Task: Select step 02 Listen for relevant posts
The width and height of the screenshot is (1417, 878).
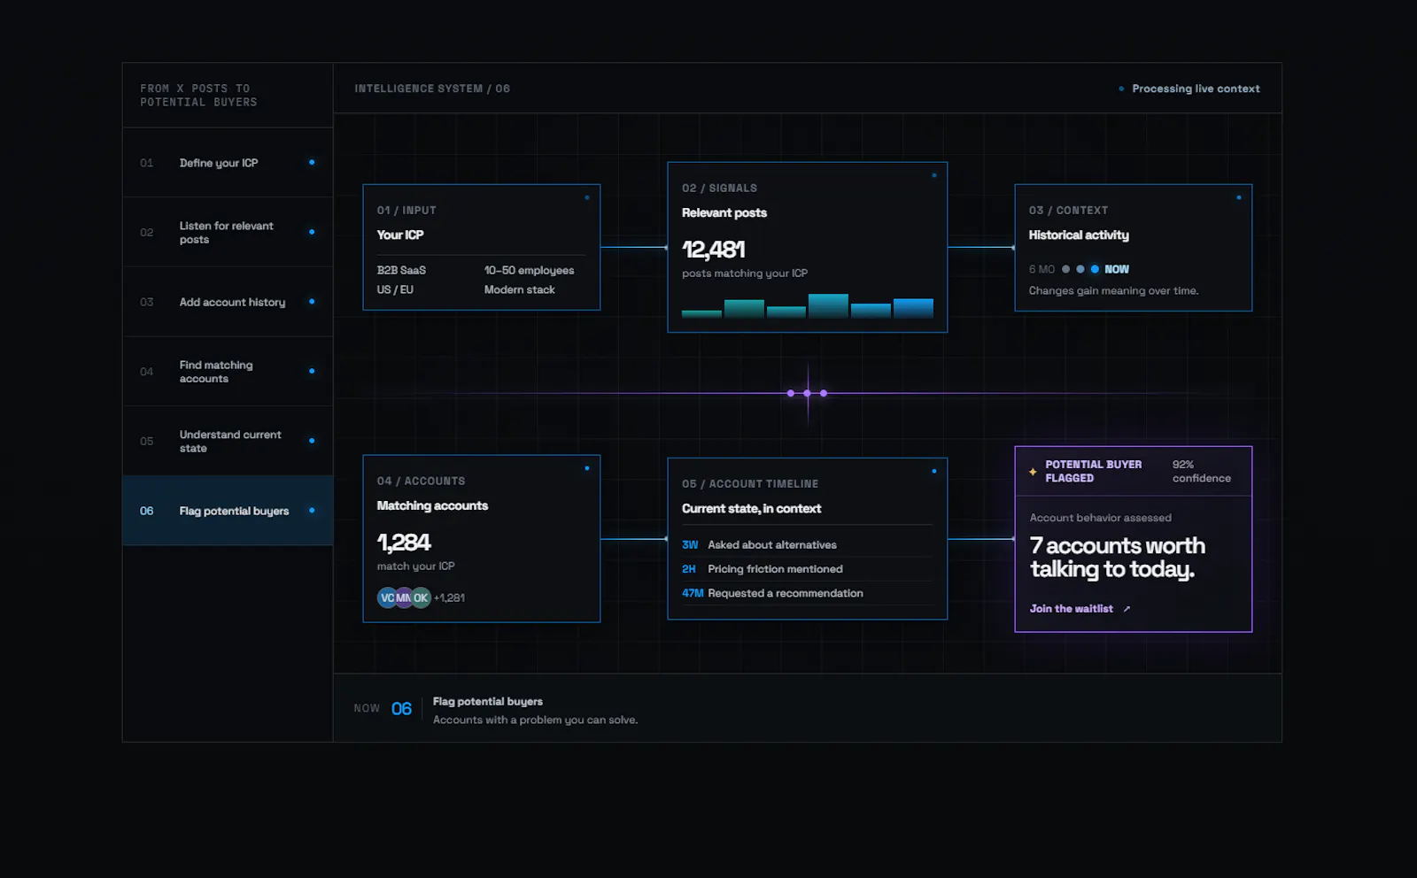Action: coord(228,233)
